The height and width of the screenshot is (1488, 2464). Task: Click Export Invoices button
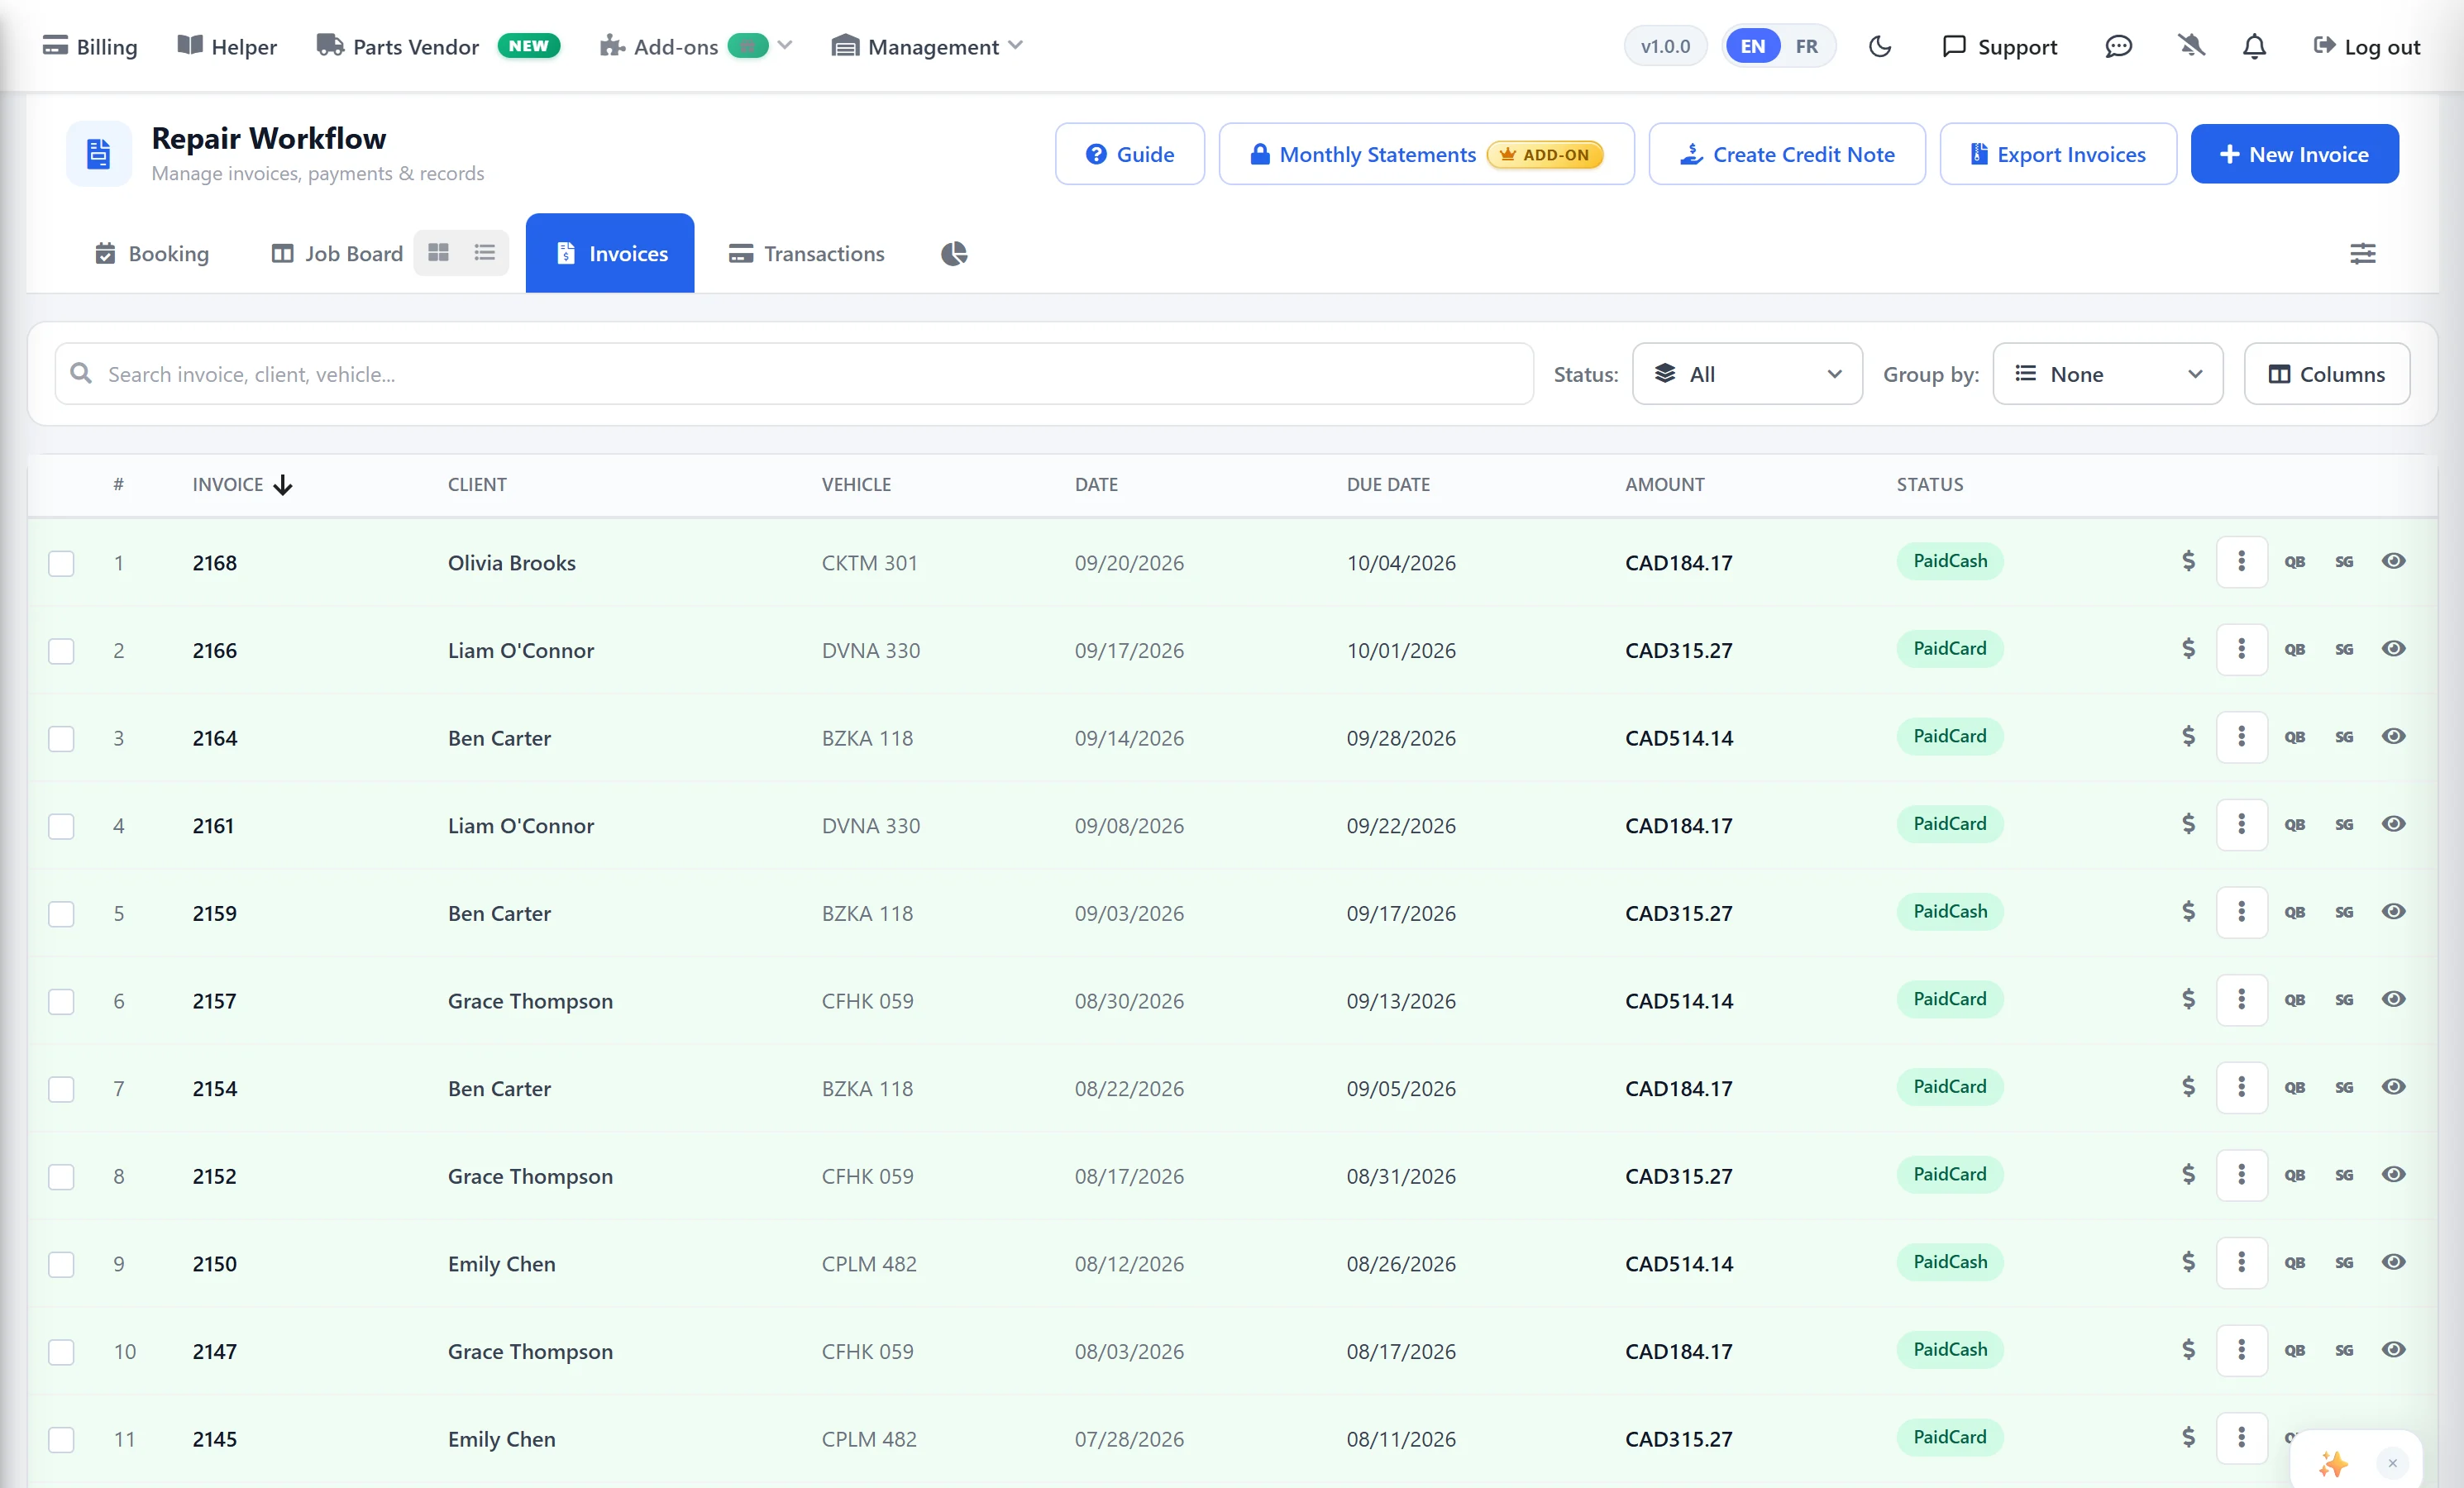[2058, 154]
